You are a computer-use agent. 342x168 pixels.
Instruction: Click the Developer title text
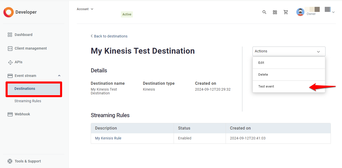[x=26, y=12]
